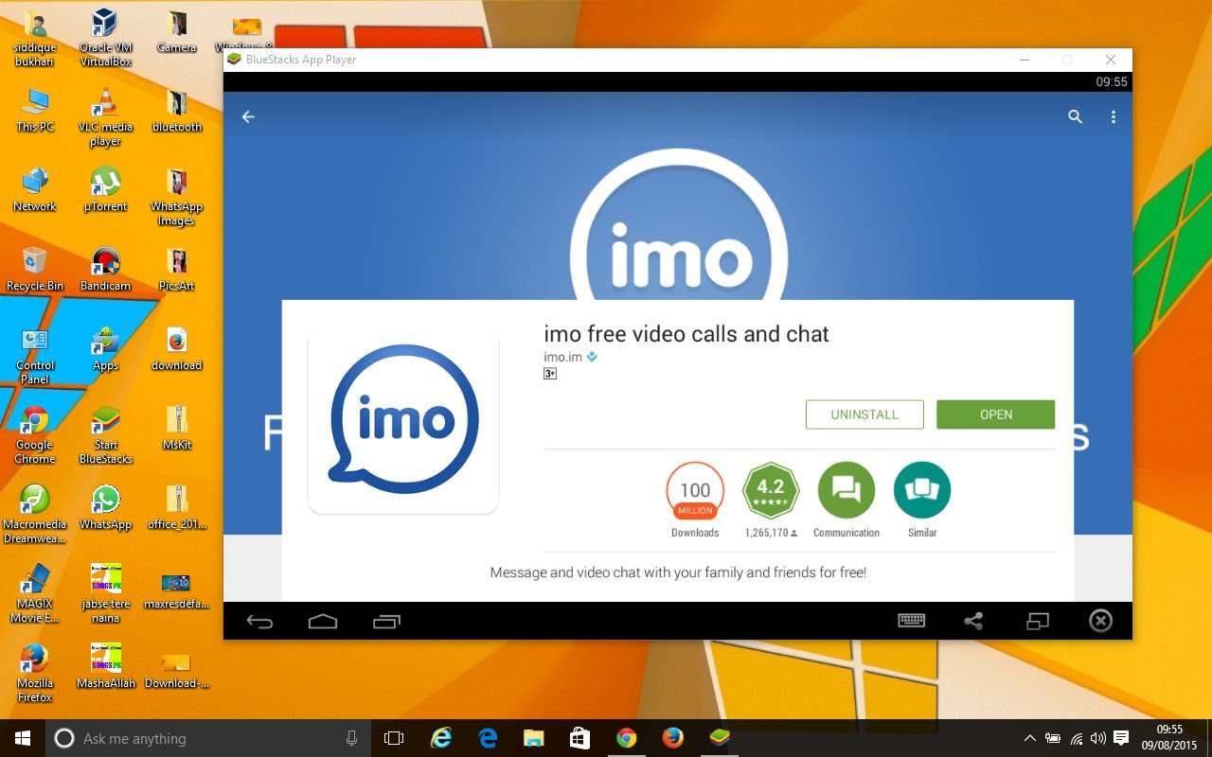This screenshot has width=1212, height=757.
Task: Open the Play Store search icon
Action: [1075, 116]
